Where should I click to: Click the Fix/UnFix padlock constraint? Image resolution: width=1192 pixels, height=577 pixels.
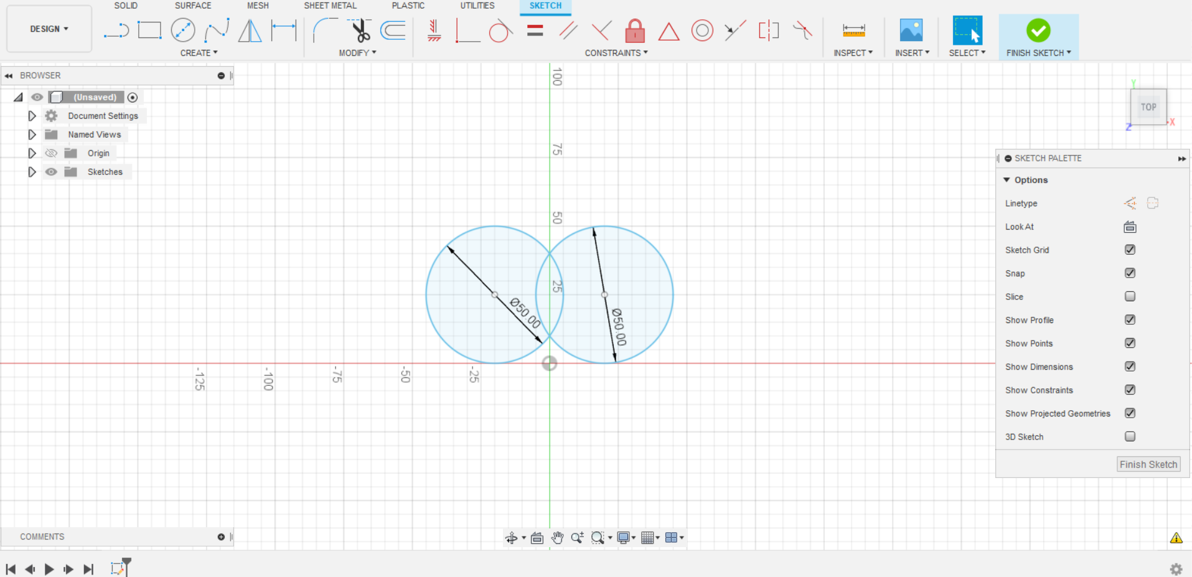(634, 29)
